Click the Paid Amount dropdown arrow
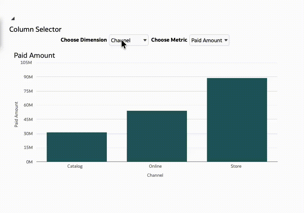 226,40
